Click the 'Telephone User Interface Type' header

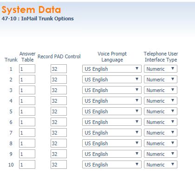(x=161, y=56)
